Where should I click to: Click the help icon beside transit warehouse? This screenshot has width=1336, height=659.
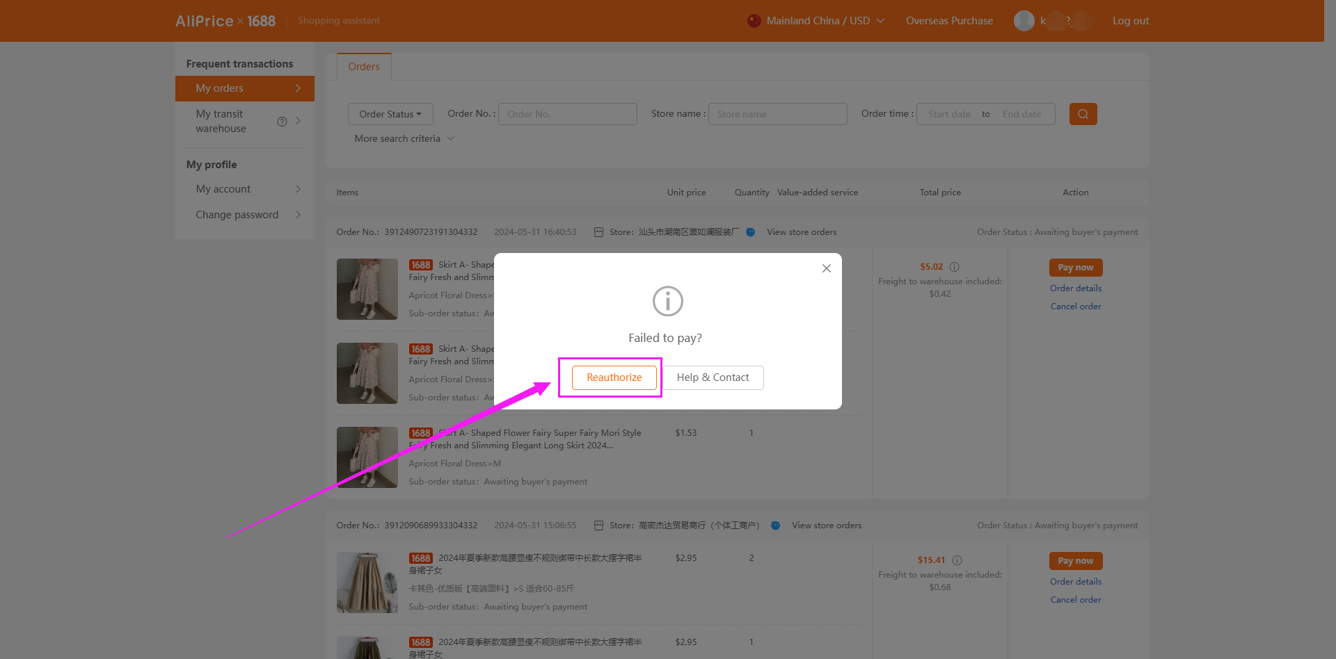(282, 122)
